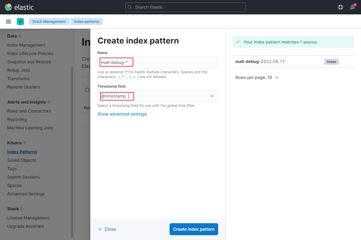Open the Rows per page dropdown

click(257, 77)
